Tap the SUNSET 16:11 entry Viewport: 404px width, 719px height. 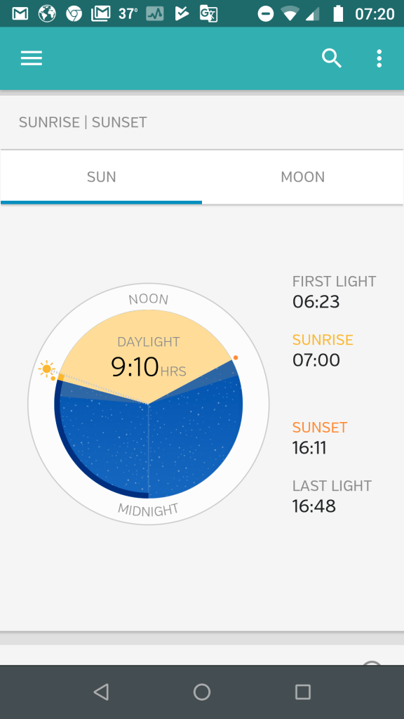(x=320, y=437)
